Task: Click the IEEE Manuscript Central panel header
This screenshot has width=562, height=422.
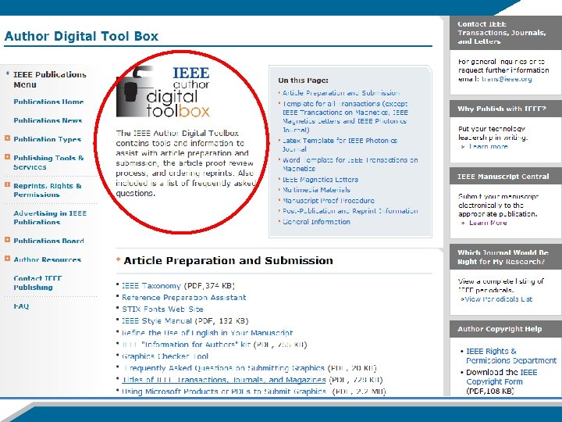Action: 506,176
